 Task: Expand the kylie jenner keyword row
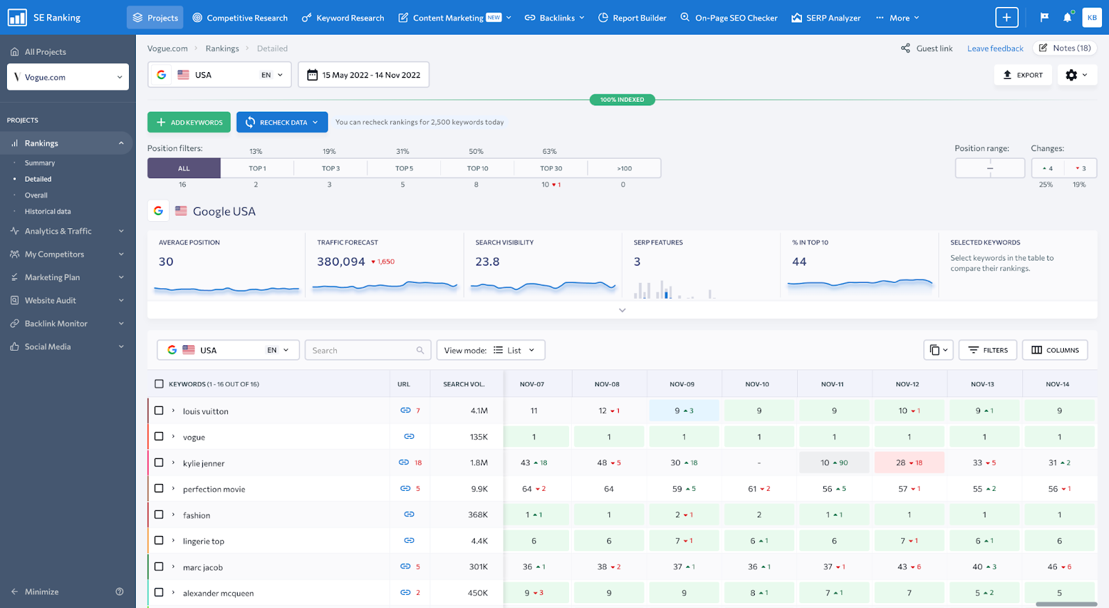point(173,462)
